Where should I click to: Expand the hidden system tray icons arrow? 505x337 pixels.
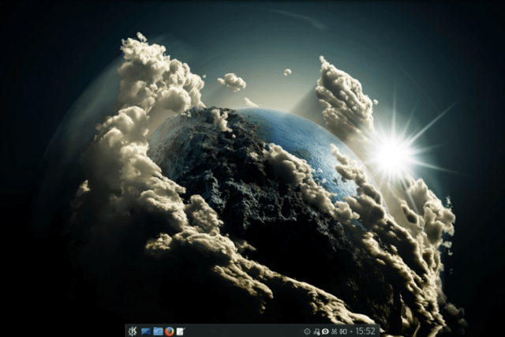[x=351, y=331]
